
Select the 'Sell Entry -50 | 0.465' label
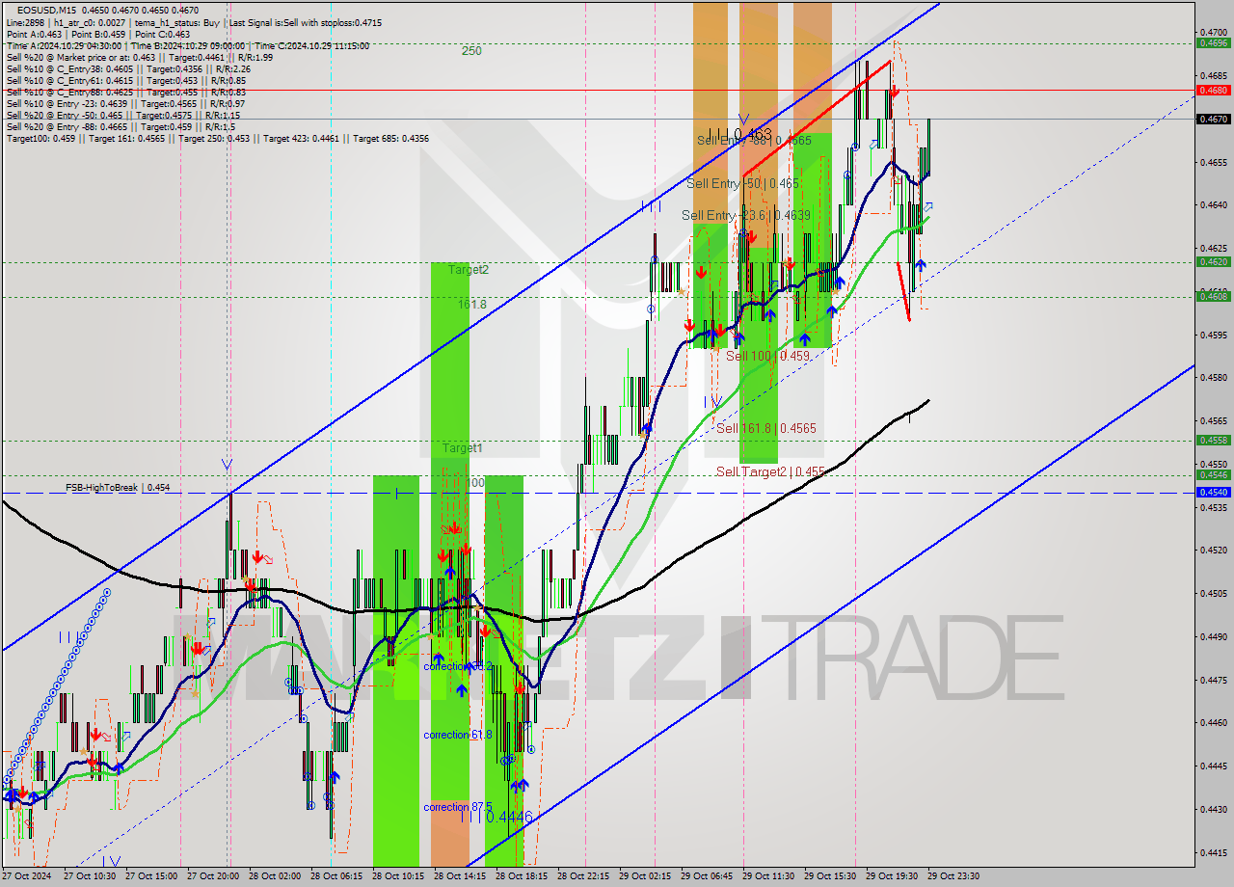click(x=742, y=183)
